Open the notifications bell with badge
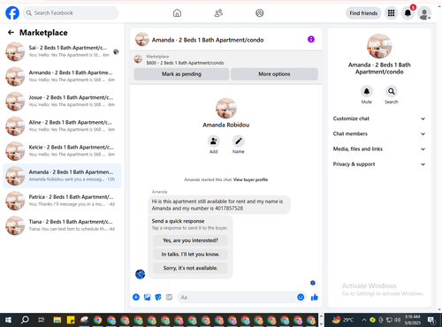 [408, 13]
